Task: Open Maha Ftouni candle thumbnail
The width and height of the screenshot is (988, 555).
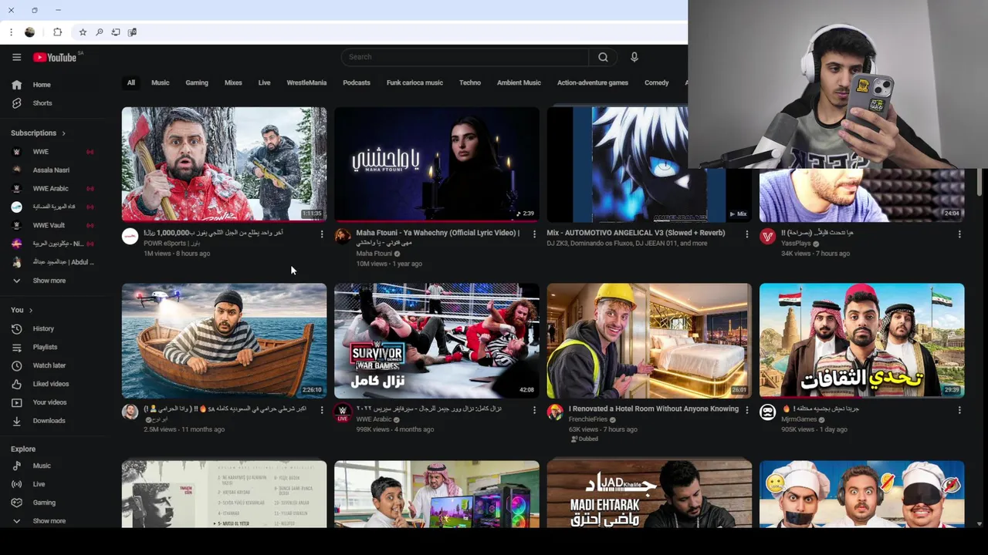Action: click(437, 164)
